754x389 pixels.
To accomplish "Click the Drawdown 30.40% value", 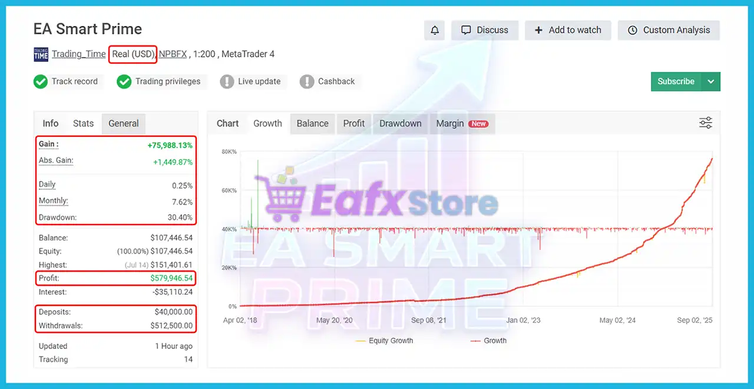I will (180, 217).
